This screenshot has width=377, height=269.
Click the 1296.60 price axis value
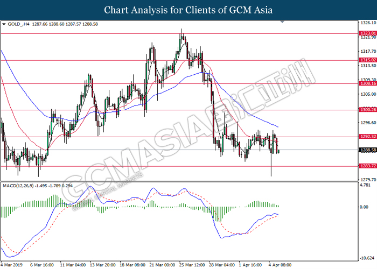pos(368,123)
